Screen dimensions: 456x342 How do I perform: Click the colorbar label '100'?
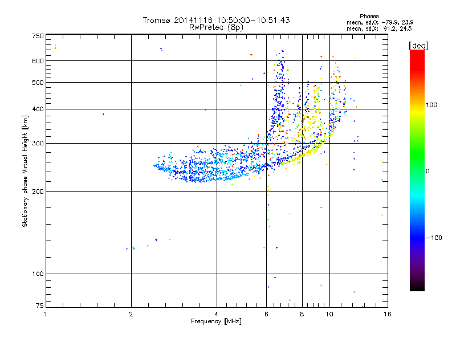(431, 105)
